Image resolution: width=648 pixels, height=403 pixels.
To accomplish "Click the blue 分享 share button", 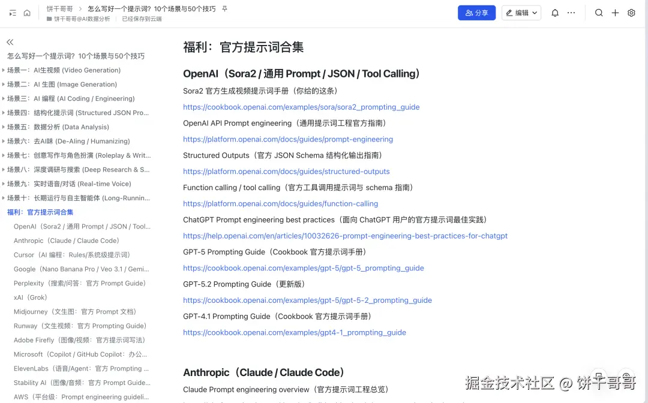I will [x=476, y=13].
